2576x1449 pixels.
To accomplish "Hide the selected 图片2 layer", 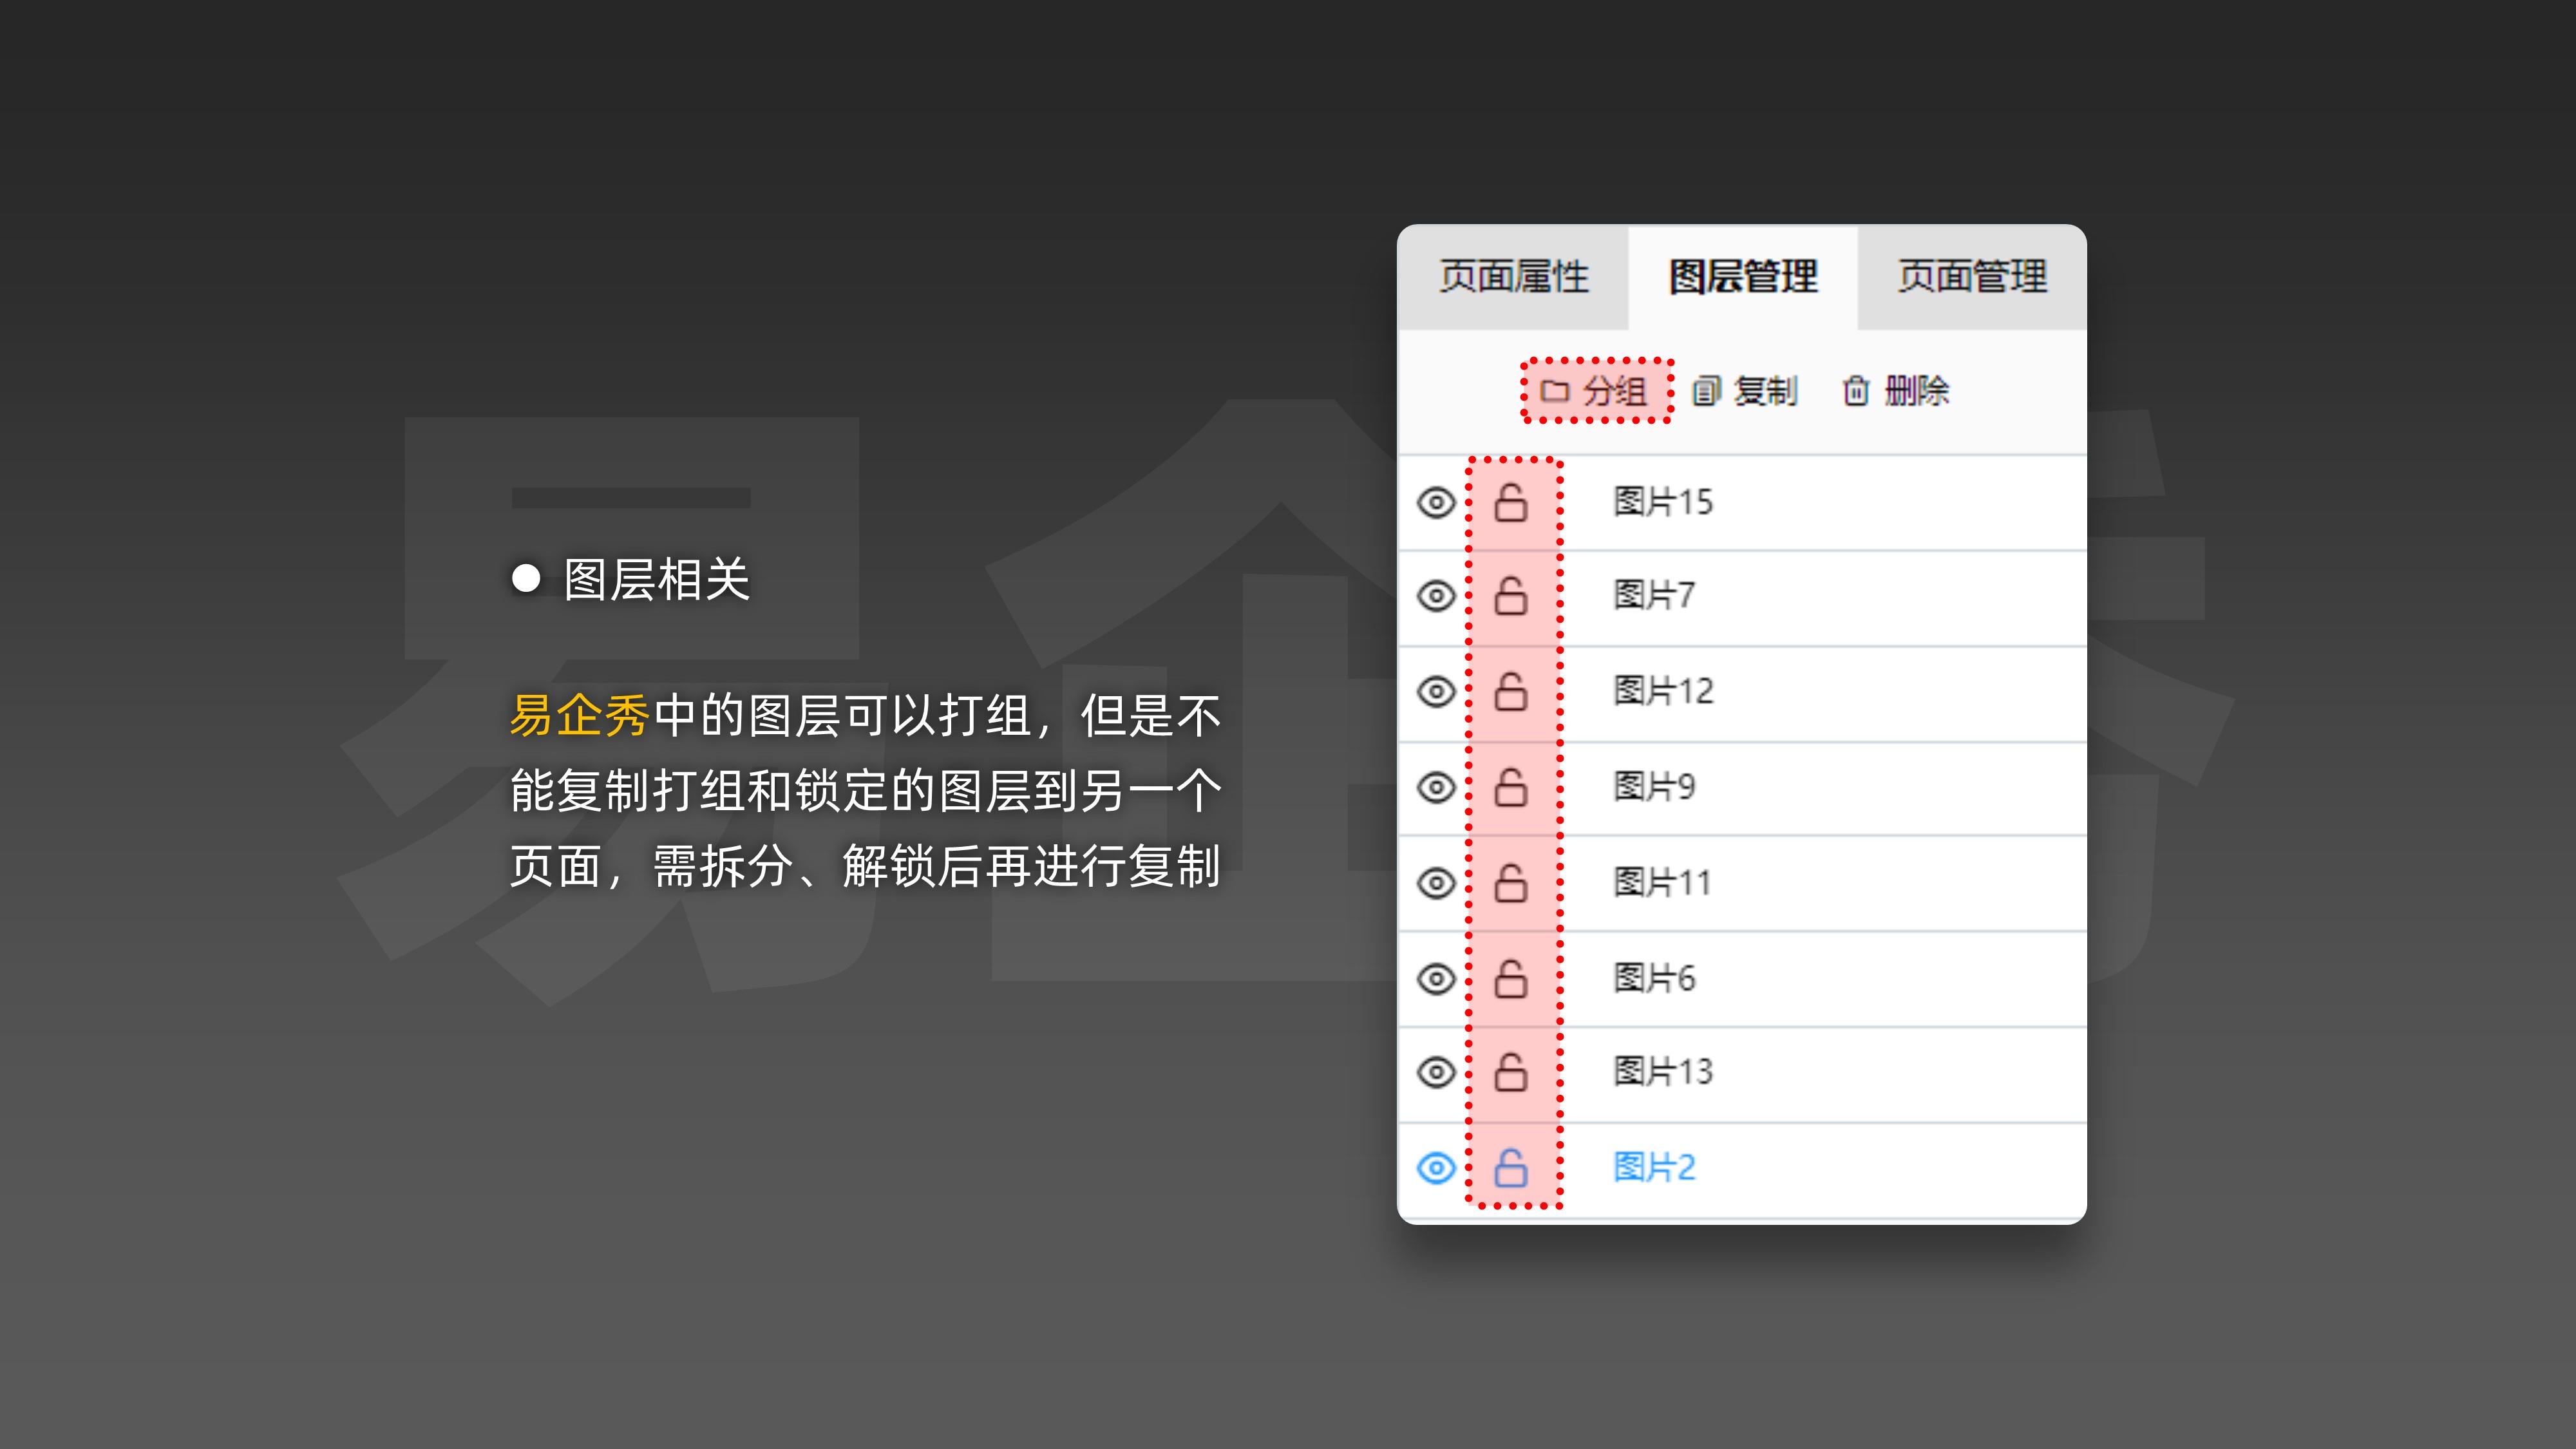I will (x=1436, y=1167).
